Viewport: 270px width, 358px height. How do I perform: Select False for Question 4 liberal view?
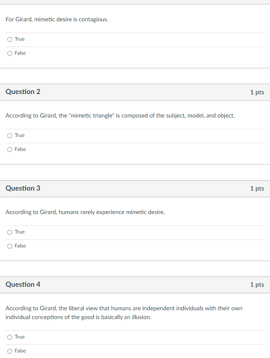point(10,351)
